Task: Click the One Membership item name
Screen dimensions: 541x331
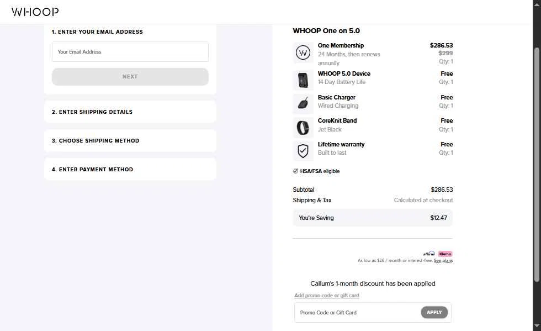Action: 341,45
